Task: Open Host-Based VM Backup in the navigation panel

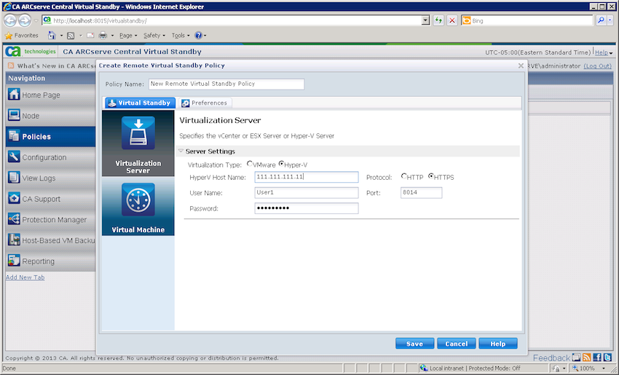Action: coord(50,240)
